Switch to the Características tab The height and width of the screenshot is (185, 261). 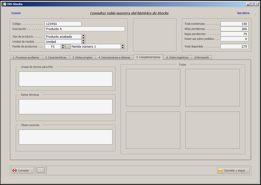tap(56, 57)
